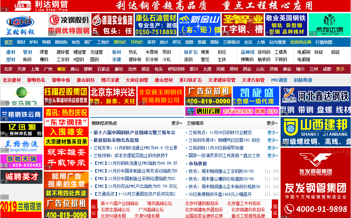
Task: Click the 无缝管 category link
Action: (96, 52)
